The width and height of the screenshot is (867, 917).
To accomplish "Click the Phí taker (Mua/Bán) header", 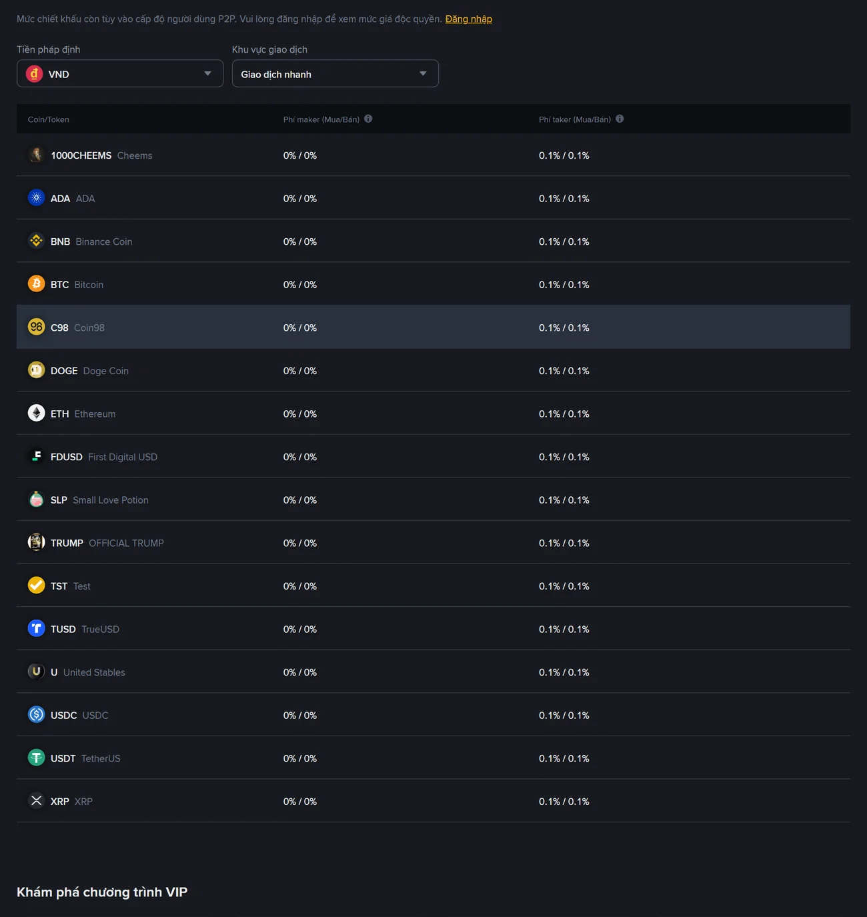I will (575, 119).
